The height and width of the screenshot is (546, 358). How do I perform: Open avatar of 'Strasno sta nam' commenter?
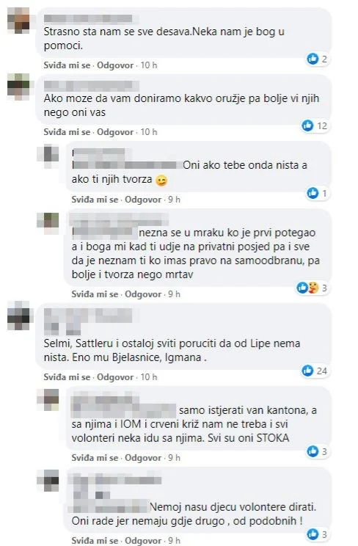[18, 20]
